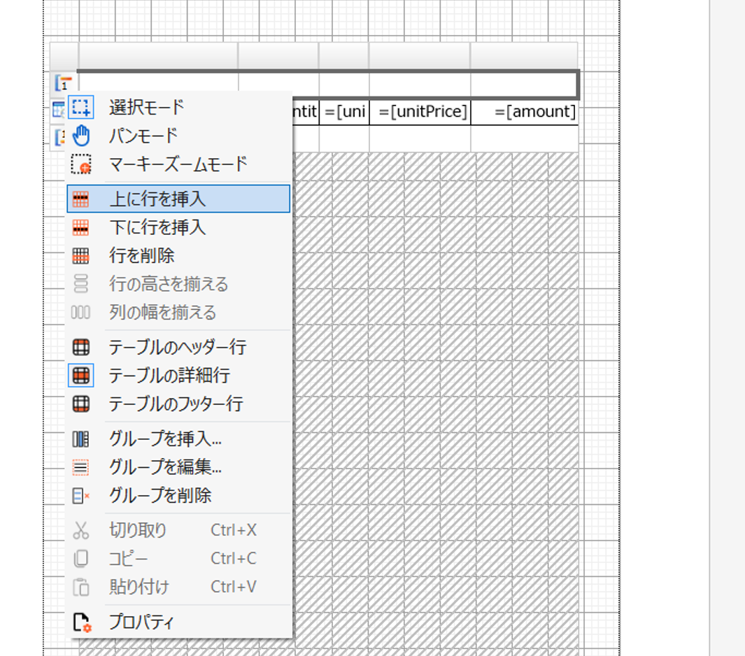Choose 下に行を挿入 menu entry
Viewport: 745px width, 656px height.
point(178,227)
